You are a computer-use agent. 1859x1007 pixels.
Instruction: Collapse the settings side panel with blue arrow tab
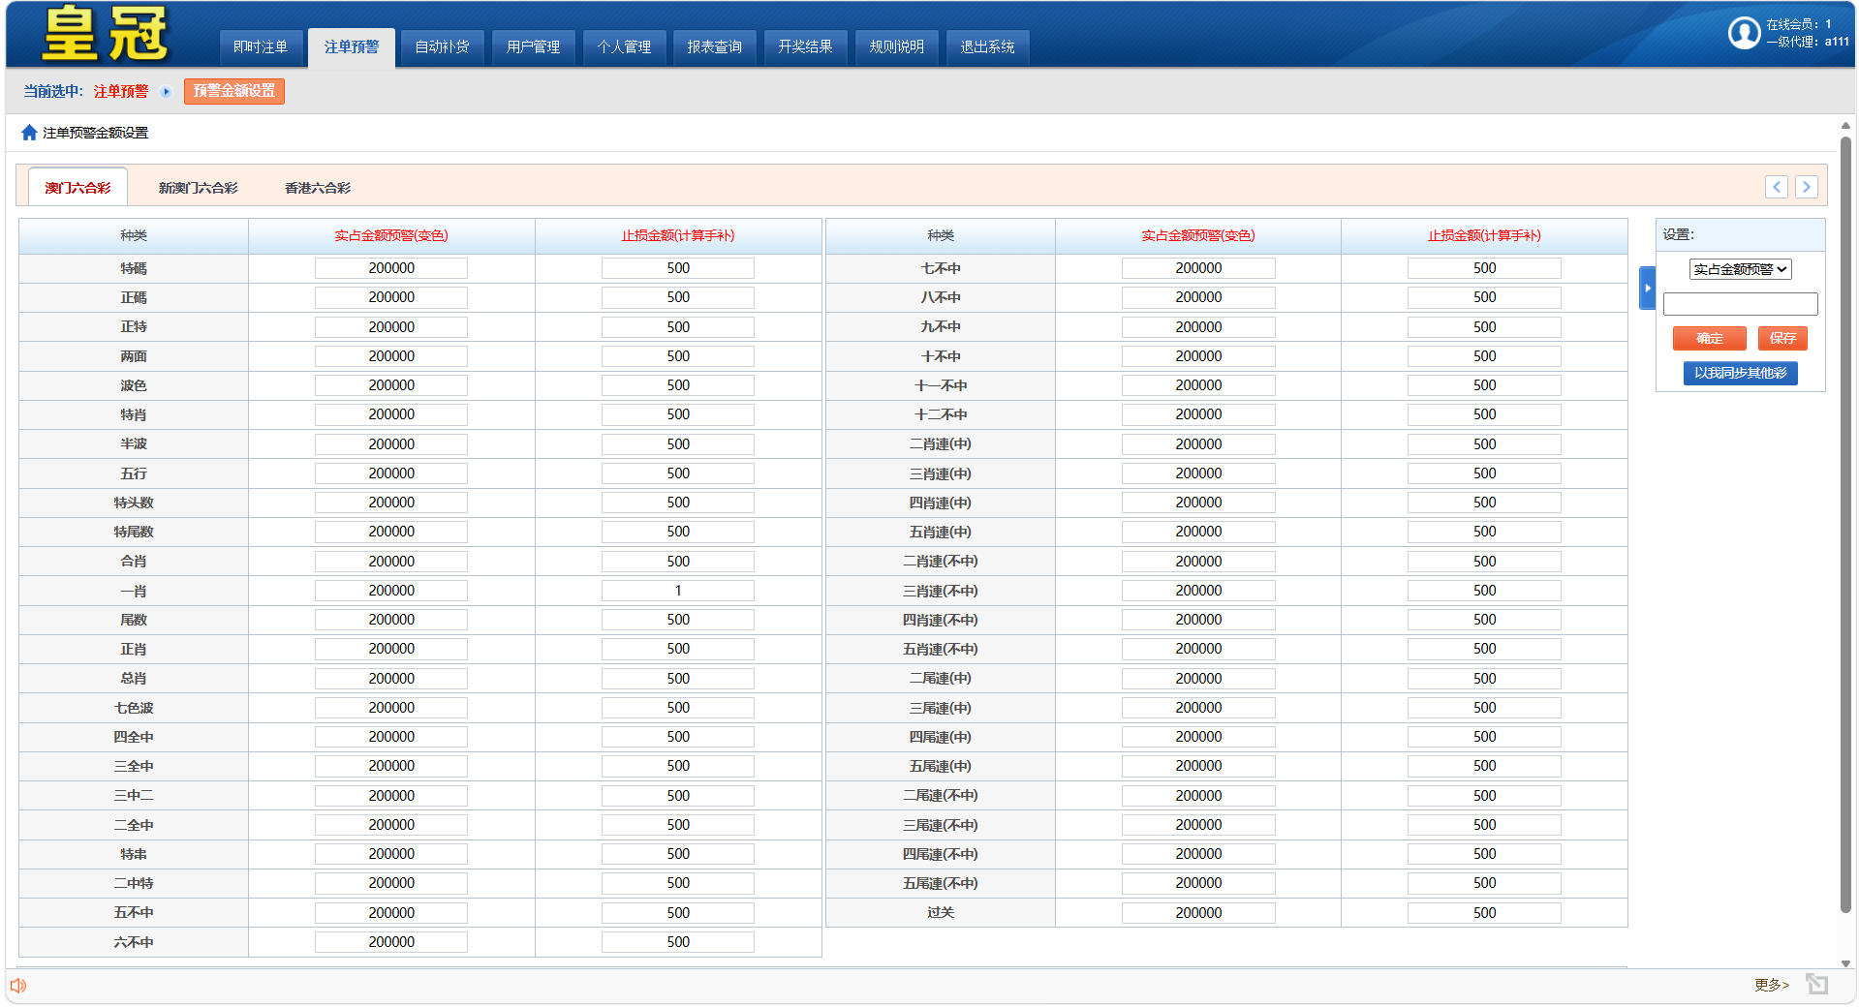(x=1647, y=288)
